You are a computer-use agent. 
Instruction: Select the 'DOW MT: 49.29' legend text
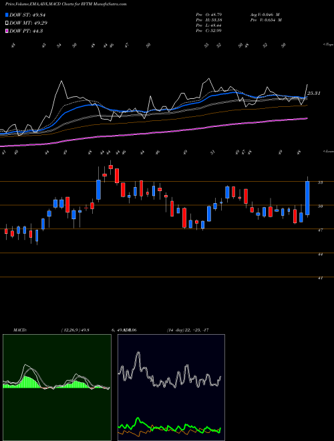point(29,23)
